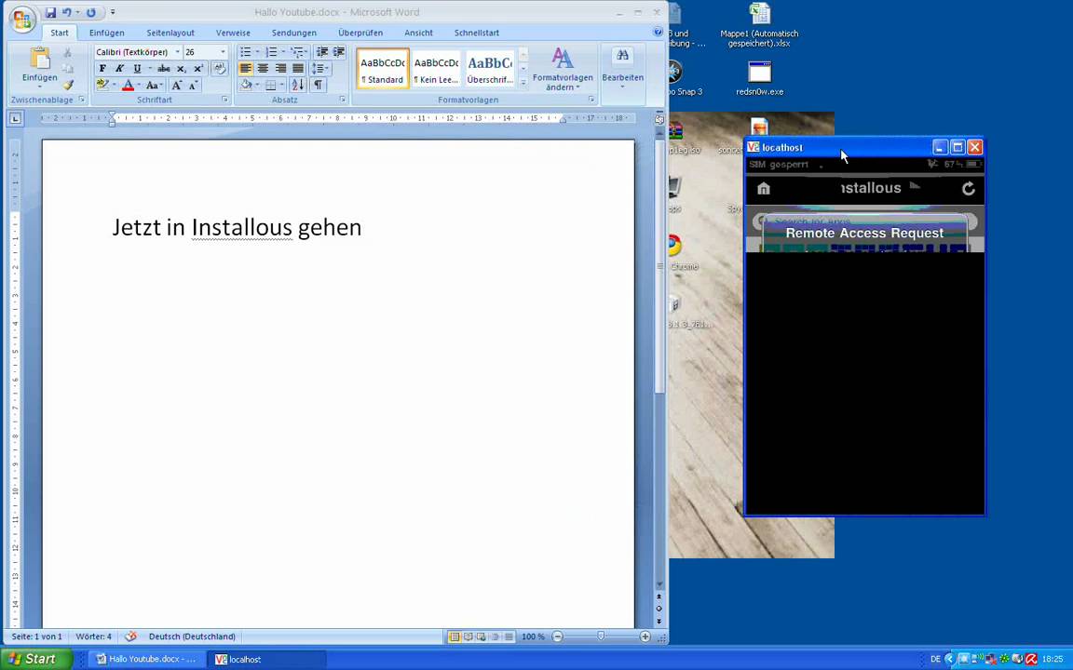1073x670 pixels.
Task: Open Word help question mark
Action: tap(658, 33)
